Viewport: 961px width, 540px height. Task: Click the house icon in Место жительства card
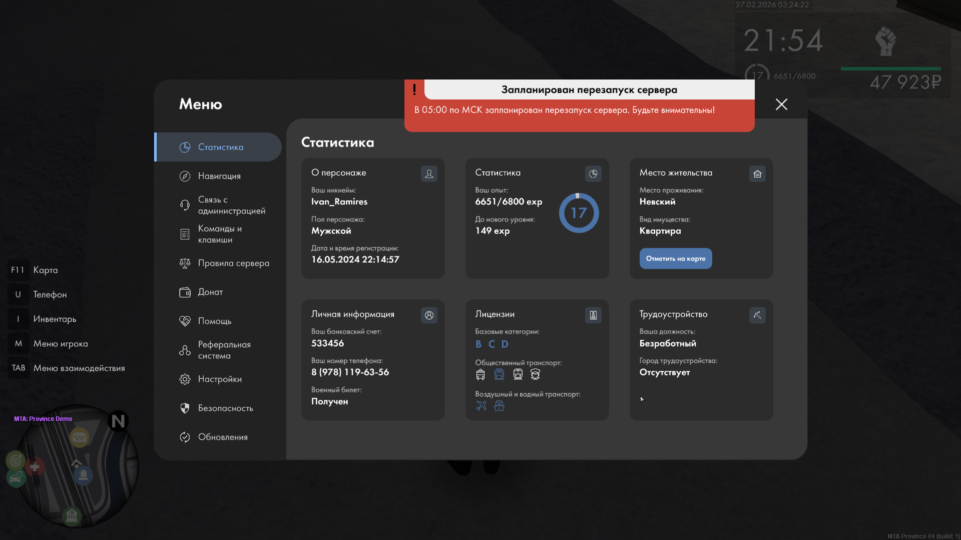click(757, 173)
